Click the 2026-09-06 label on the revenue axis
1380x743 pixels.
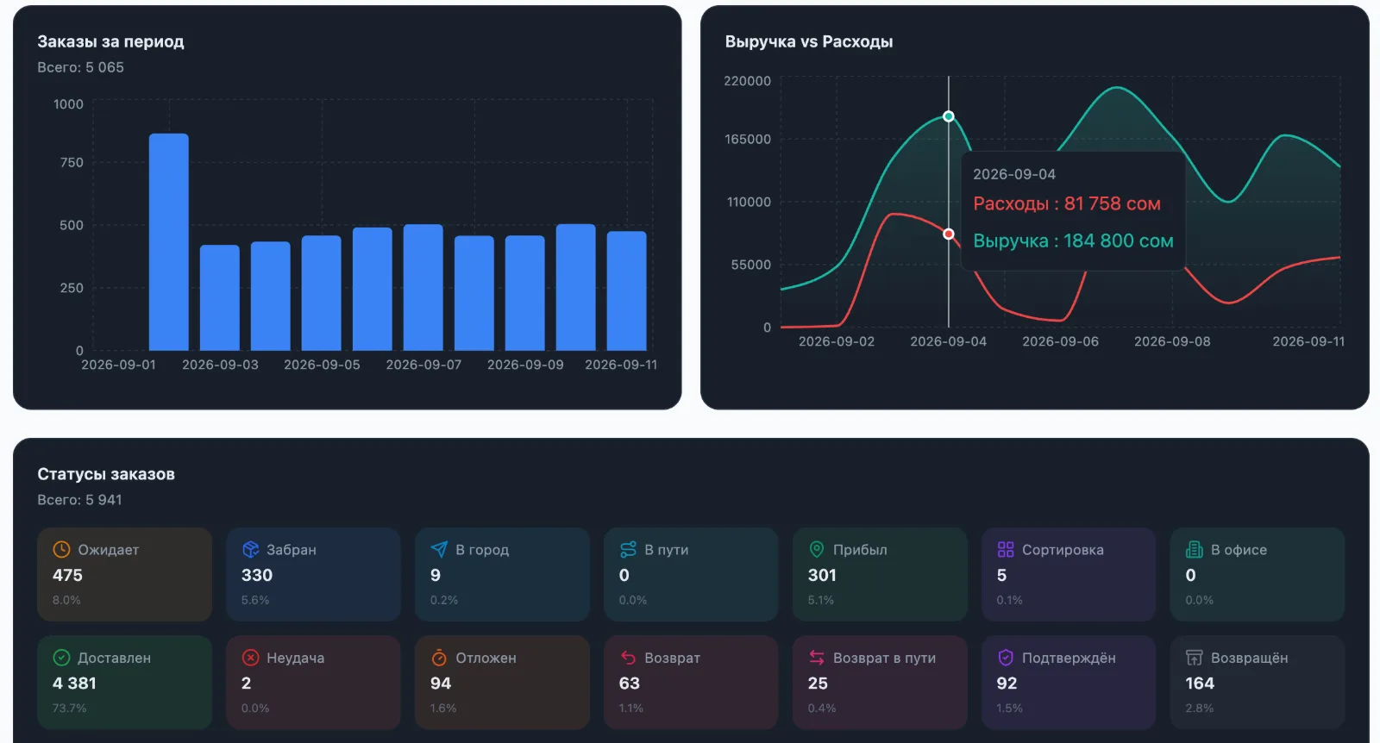(x=1061, y=341)
